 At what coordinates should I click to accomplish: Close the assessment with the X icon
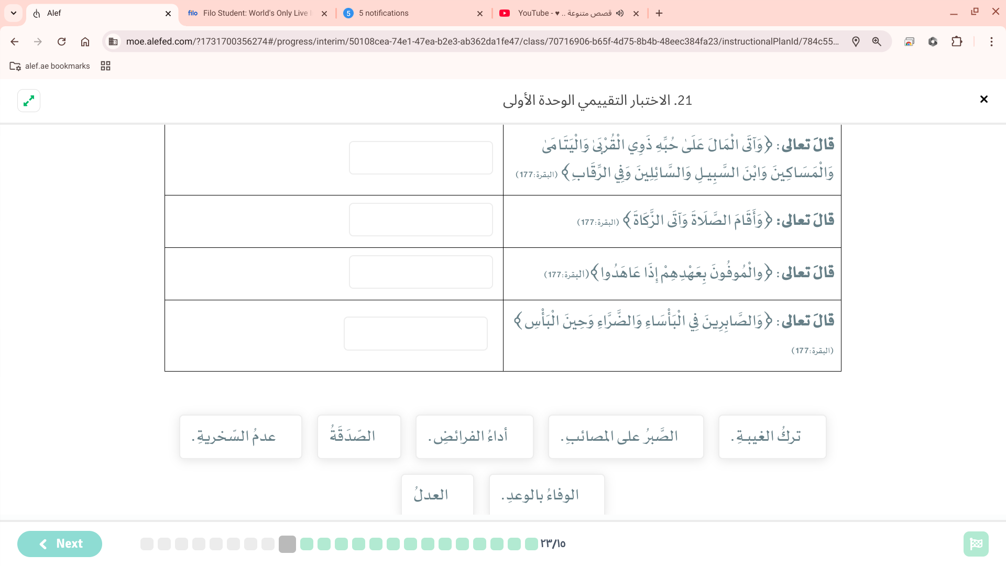point(983,99)
